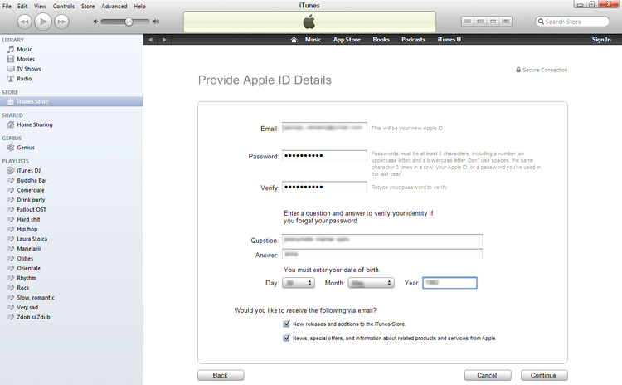
Task: Open the Edit menu
Action: point(22,6)
